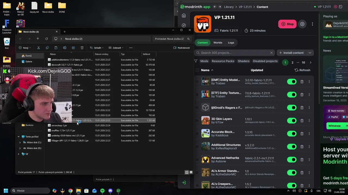Toggle Podrobnosti details pane in Explorer
Viewport: 348px width, 195px height.
pos(182,48)
